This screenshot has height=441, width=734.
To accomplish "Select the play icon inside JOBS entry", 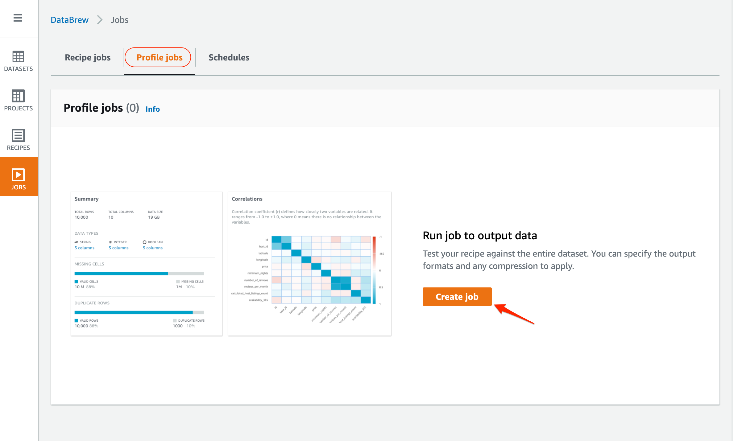I will click(18, 175).
